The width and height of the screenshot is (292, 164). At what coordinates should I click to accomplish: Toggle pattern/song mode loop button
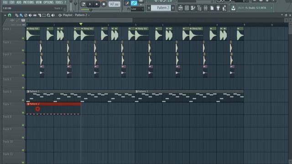[x=83, y=4]
